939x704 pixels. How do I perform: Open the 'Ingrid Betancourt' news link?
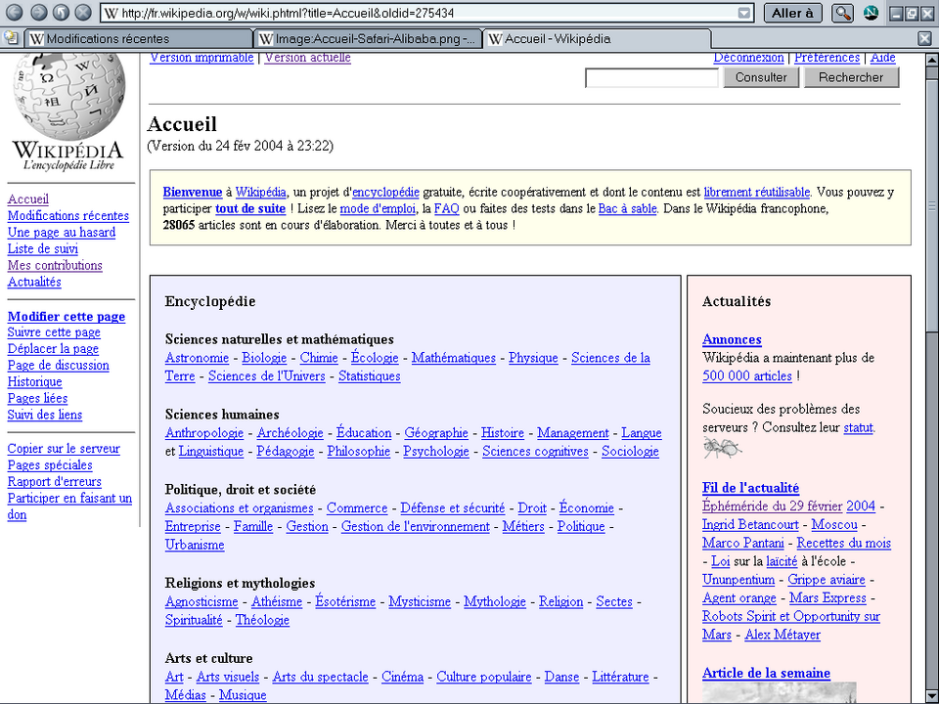750,525
